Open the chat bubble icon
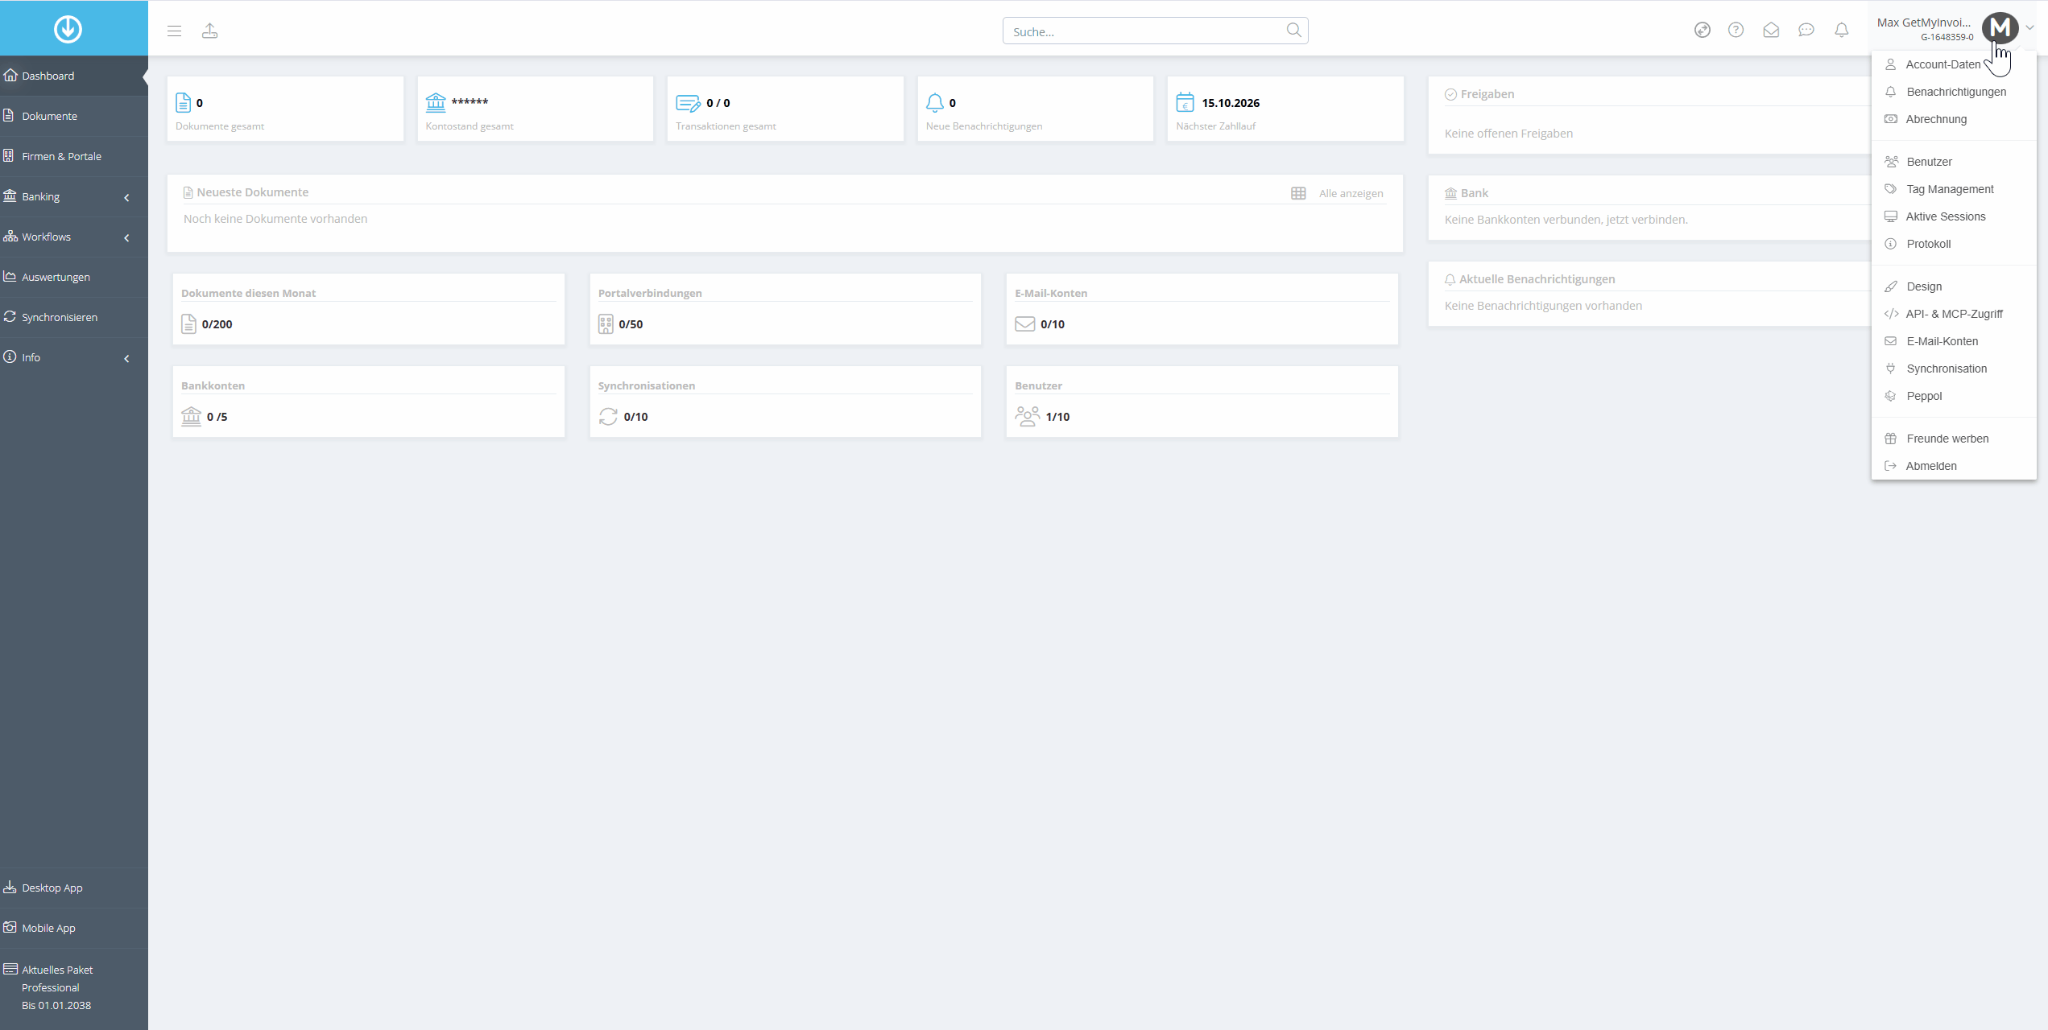Image resolution: width=2048 pixels, height=1030 pixels. pyautogui.click(x=1806, y=30)
